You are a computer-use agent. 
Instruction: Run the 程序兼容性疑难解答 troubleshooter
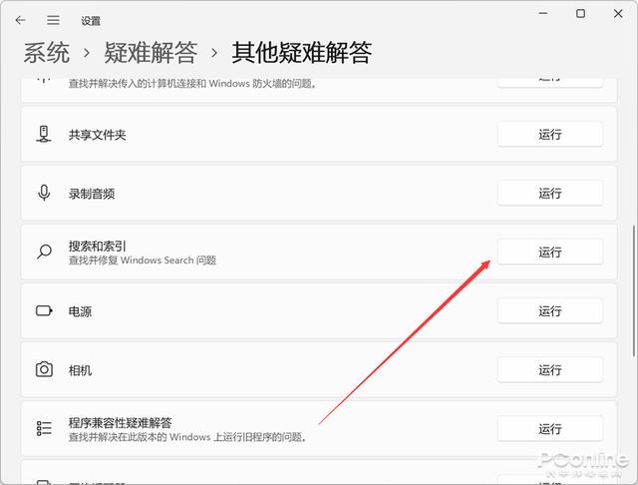(549, 429)
